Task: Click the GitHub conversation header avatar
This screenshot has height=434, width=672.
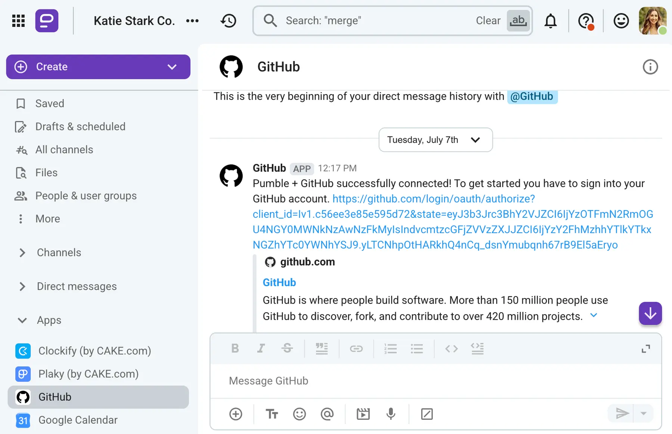Action: point(231,67)
